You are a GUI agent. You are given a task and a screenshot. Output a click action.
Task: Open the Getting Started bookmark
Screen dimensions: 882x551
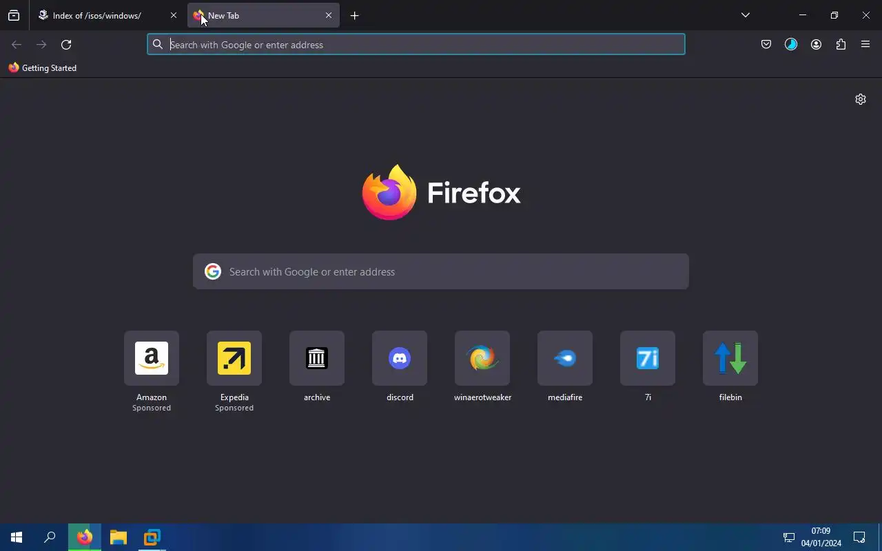(43, 68)
